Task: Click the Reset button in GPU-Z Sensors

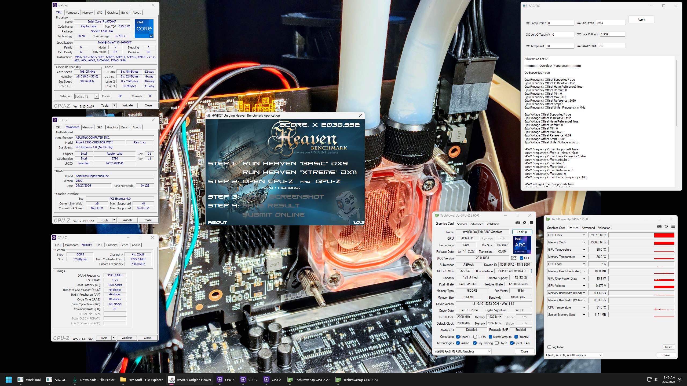Action: (668, 347)
